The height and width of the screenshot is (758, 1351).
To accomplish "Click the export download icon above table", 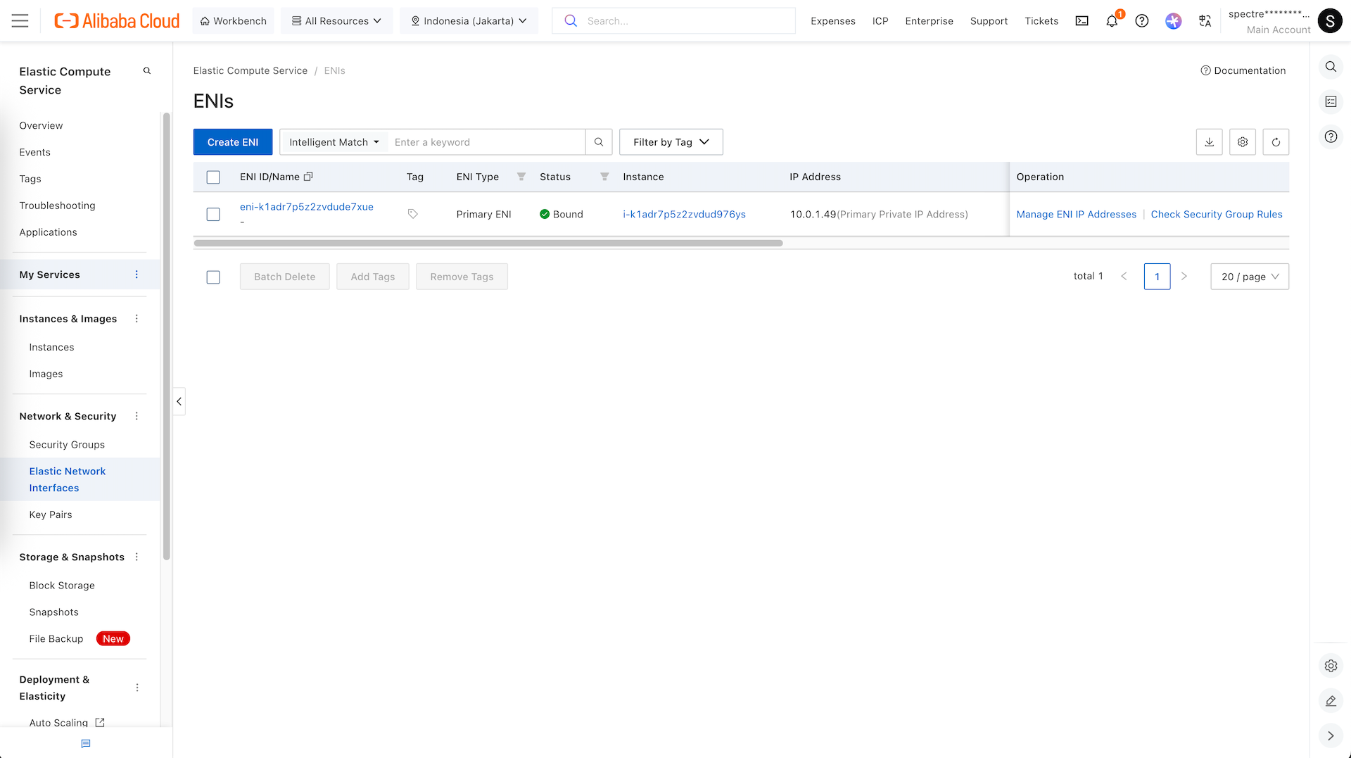I will [x=1209, y=142].
